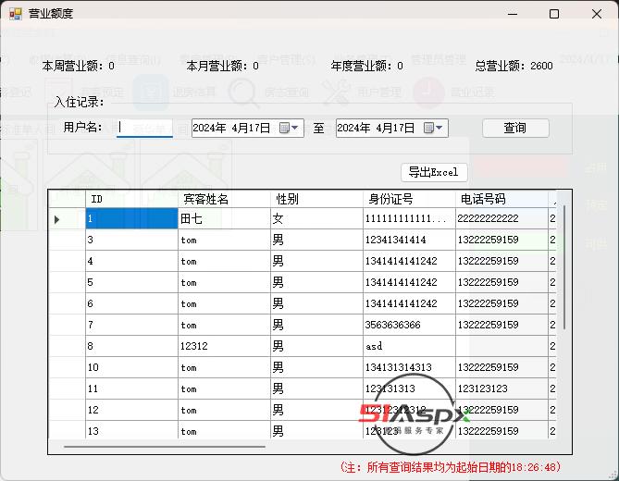619x481 pixels.
Task: Sort by the 宾客姓名 column header
Action: point(224,199)
